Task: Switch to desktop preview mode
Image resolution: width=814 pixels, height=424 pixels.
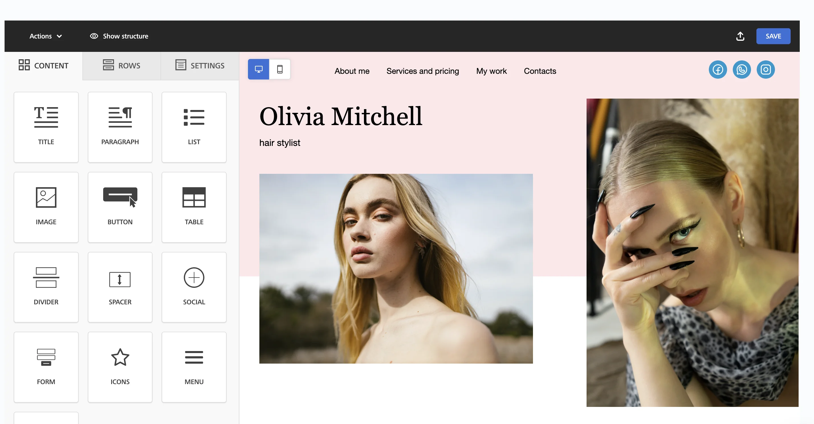Action: (258, 69)
